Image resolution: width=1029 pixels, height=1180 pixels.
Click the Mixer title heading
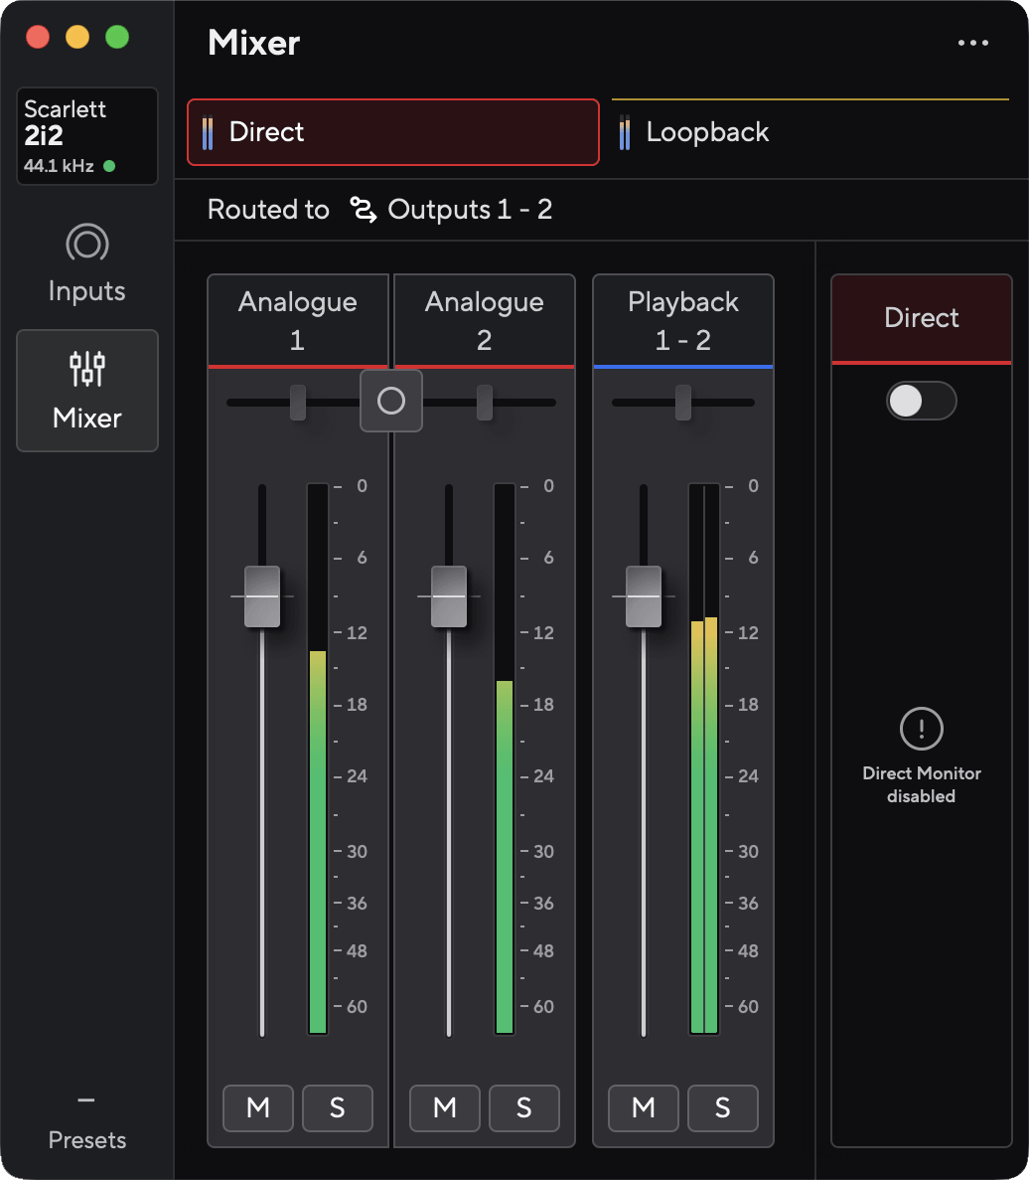pos(254,43)
